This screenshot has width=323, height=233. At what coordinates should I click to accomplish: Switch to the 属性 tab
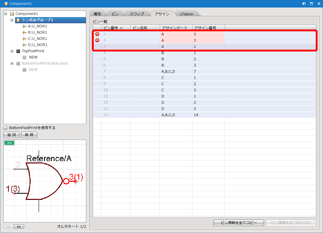(x=97, y=14)
